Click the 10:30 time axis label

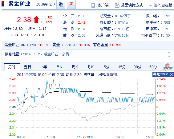tap(51, 137)
